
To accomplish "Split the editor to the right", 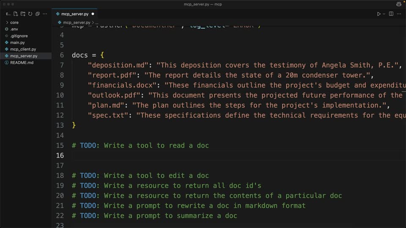I will [391, 14].
